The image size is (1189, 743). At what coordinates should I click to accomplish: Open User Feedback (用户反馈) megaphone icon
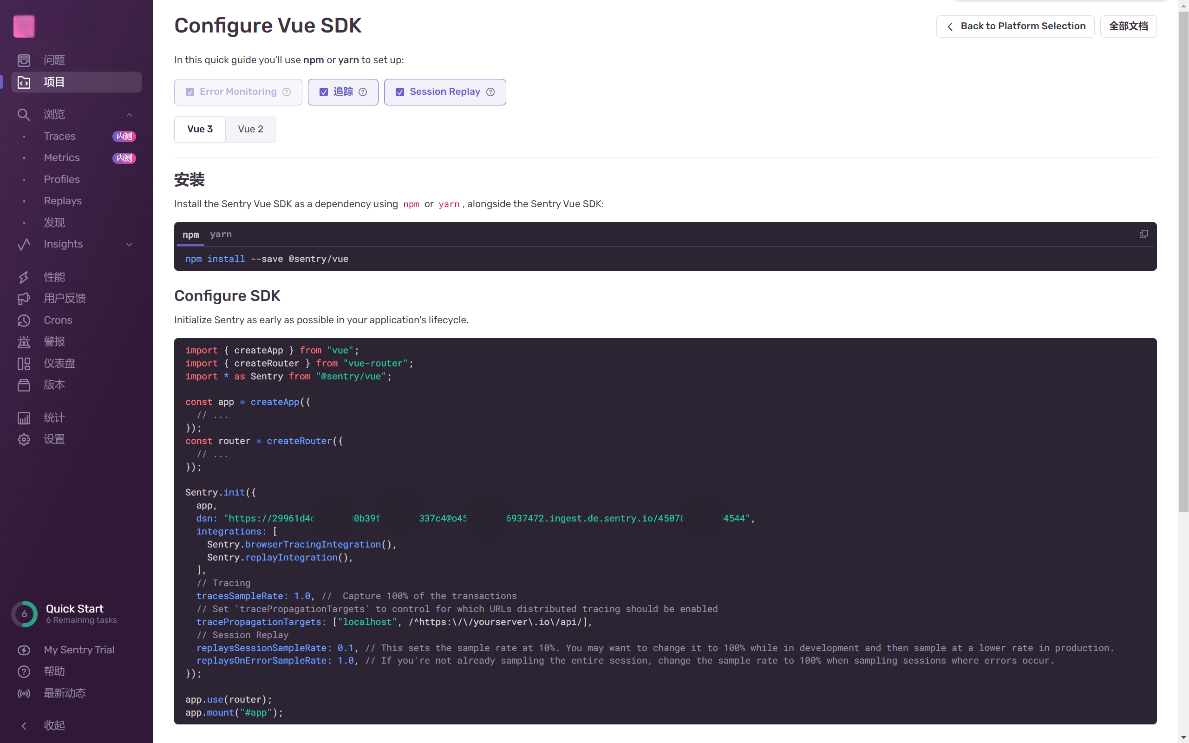point(24,299)
